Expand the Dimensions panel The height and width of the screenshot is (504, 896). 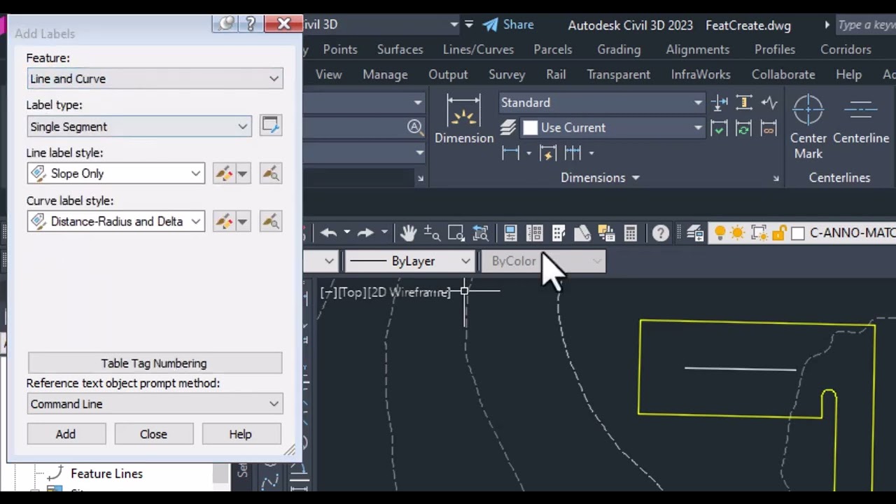click(600, 178)
